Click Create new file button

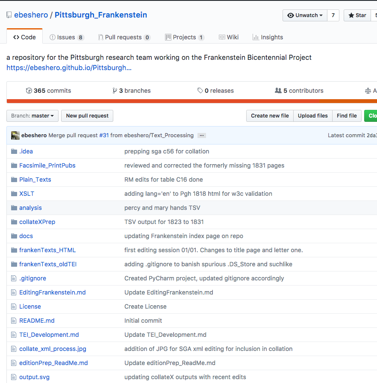270,116
